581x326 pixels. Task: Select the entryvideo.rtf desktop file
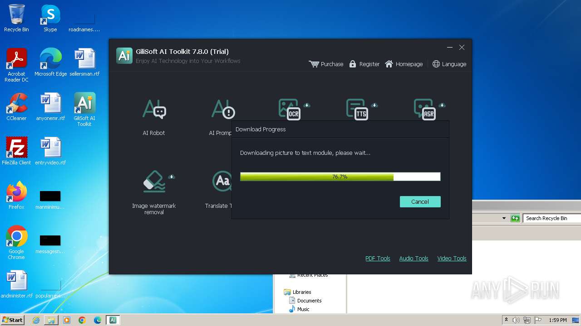50,151
